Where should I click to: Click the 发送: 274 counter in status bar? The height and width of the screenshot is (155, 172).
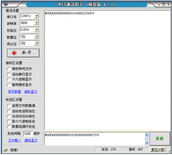click(x=108, y=149)
